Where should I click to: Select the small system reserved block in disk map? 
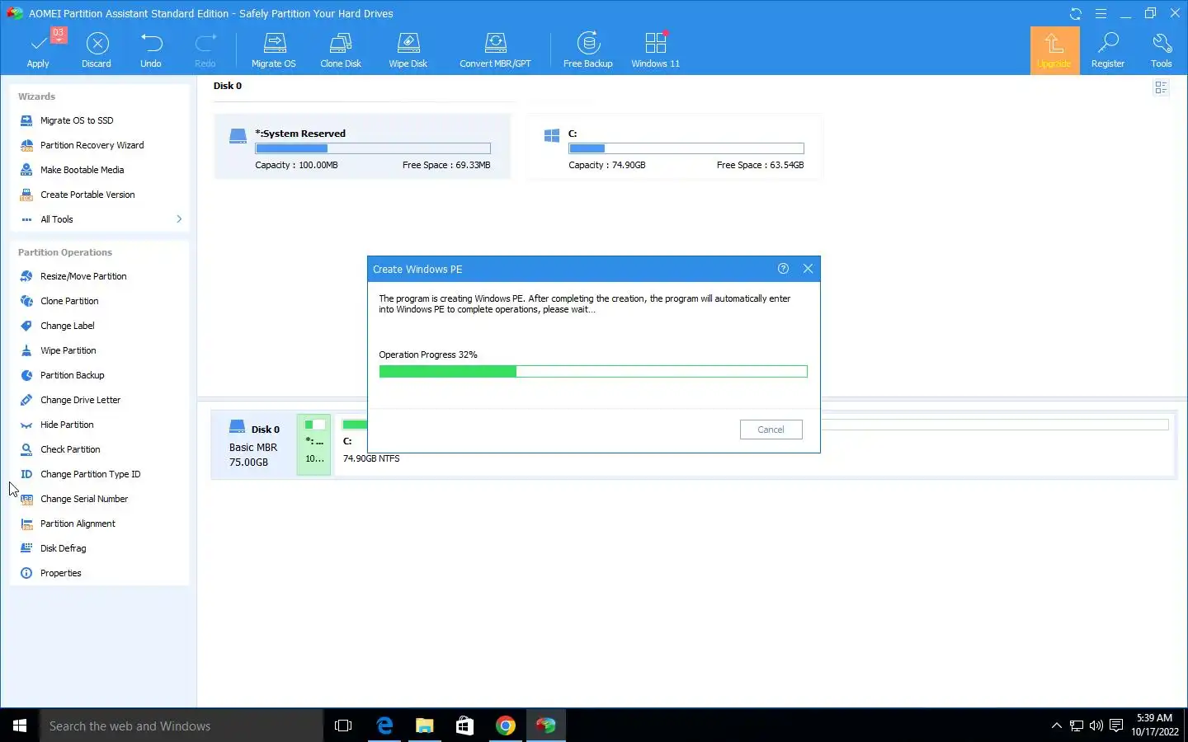313,445
